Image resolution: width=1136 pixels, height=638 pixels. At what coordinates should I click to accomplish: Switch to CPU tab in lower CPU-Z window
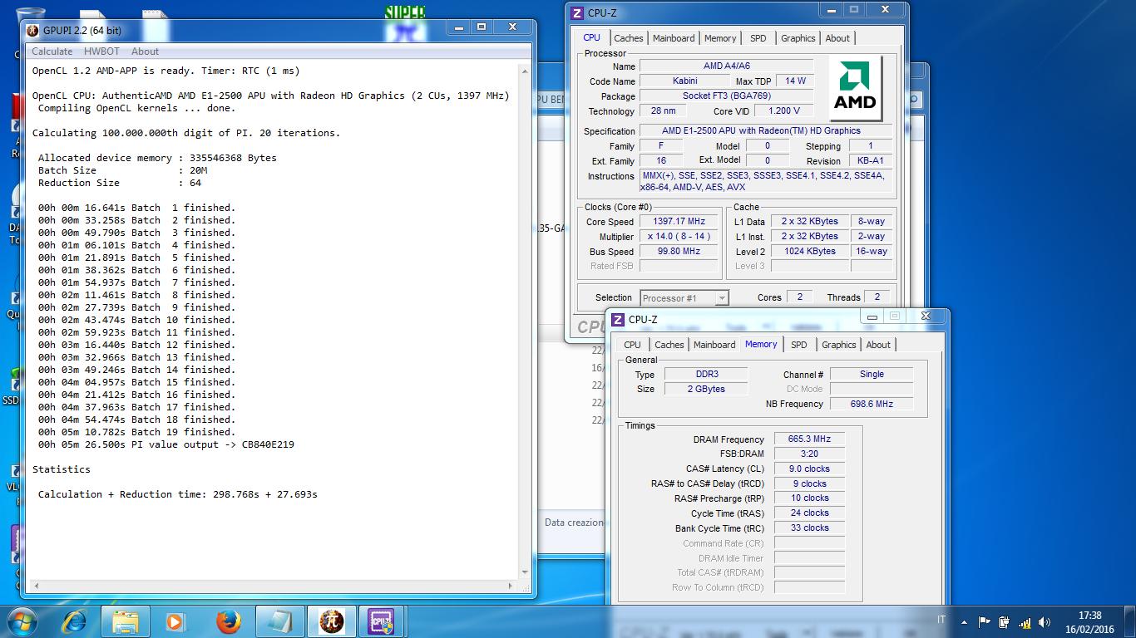pyautogui.click(x=632, y=345)
